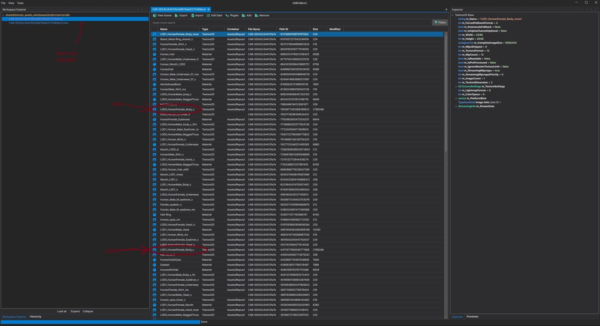Click material icon of LOD1_HumanFemale_Mouth row
This screenshot has height=326, width=600.
[154, 305]
